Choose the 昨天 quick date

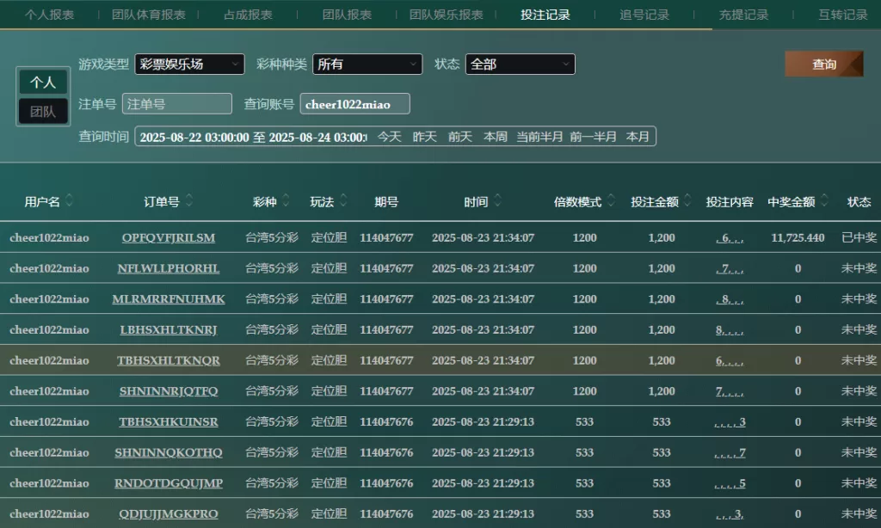(x=425, y=137)
